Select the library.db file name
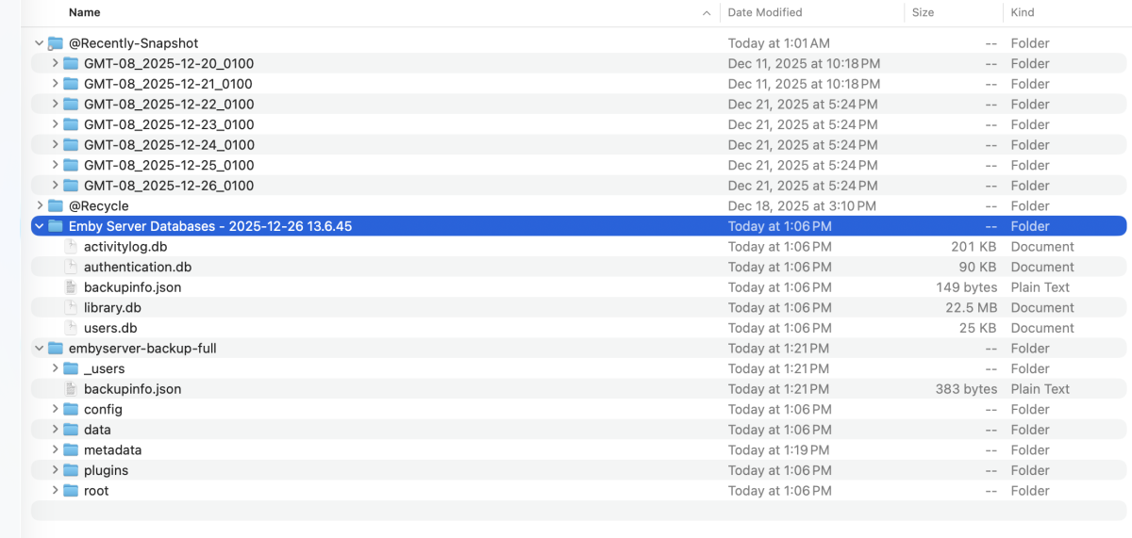This screenshot has height=538, width=1132. 112,307
